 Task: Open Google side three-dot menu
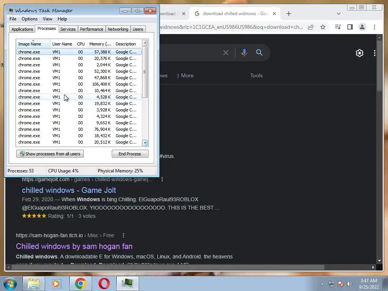375,53
